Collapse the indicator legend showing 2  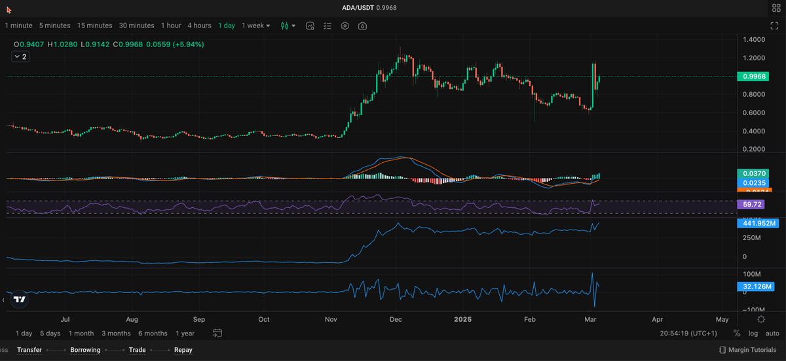[20, 57]
